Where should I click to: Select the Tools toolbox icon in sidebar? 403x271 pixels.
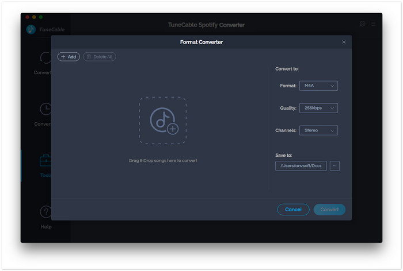(45, 161)
